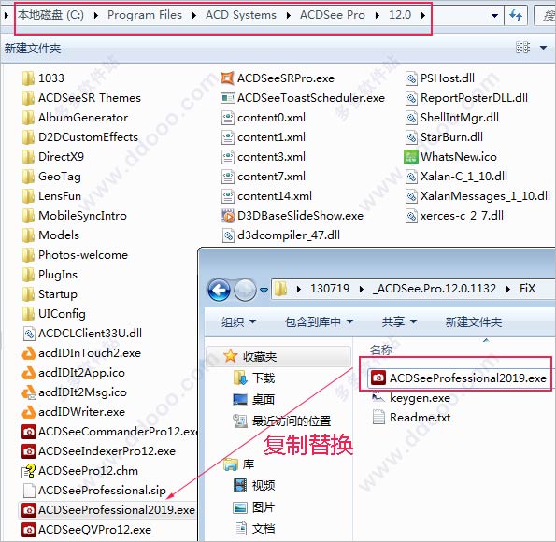Open the Downloads (下载) favorite folder

pos(241,378)
